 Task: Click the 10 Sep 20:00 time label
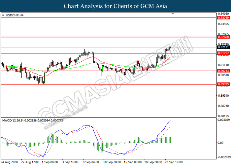coord(112,162)
